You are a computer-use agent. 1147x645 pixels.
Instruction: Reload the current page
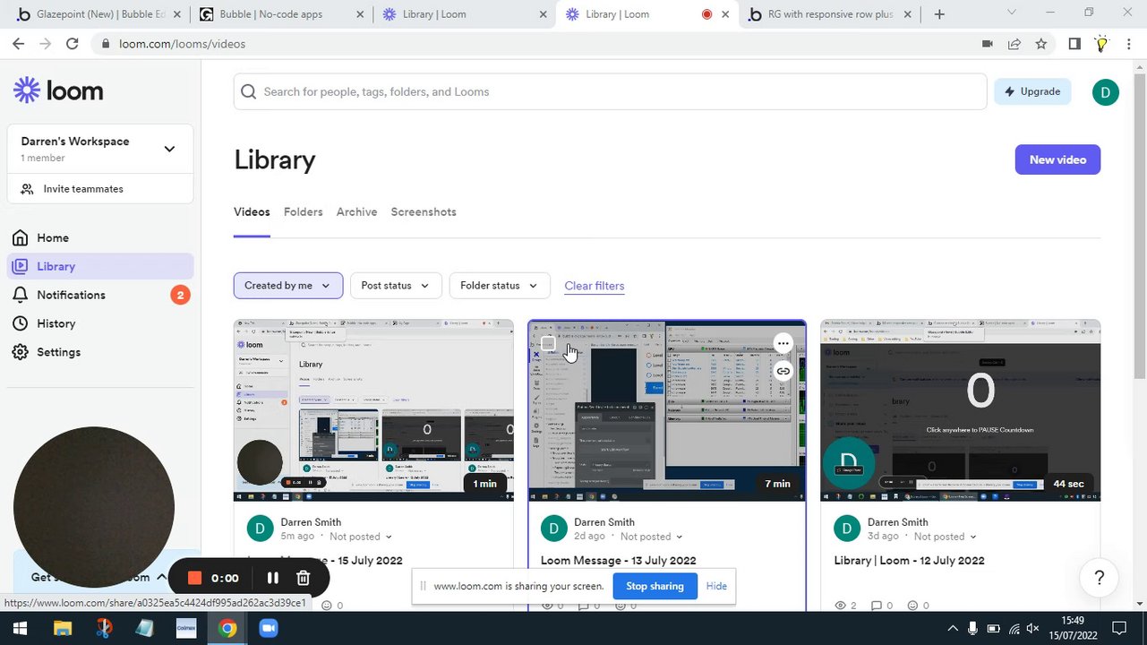pyautogui.click(x=72, y=44)
